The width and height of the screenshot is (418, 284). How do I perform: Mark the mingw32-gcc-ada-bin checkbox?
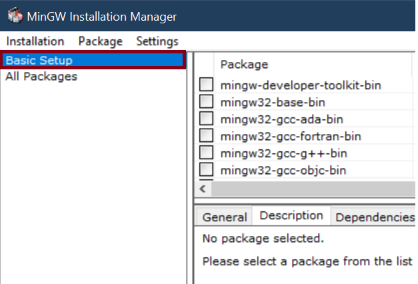point(207,119)
